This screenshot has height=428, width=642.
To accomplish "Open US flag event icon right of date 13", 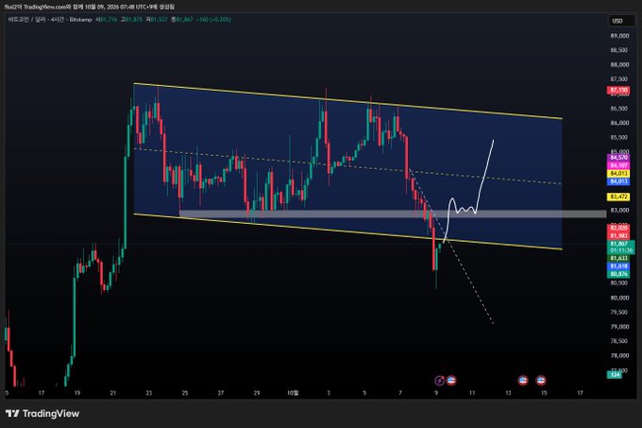I will [x=523, y=381].
